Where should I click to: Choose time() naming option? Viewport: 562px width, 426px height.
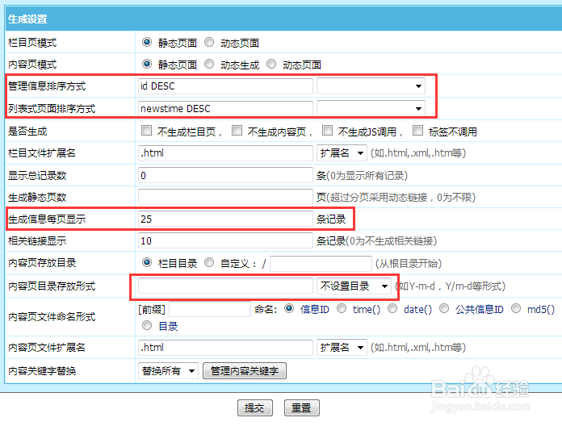pos(342,308)
